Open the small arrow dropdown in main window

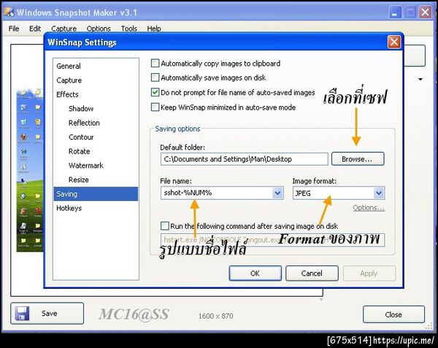point(420,80)
